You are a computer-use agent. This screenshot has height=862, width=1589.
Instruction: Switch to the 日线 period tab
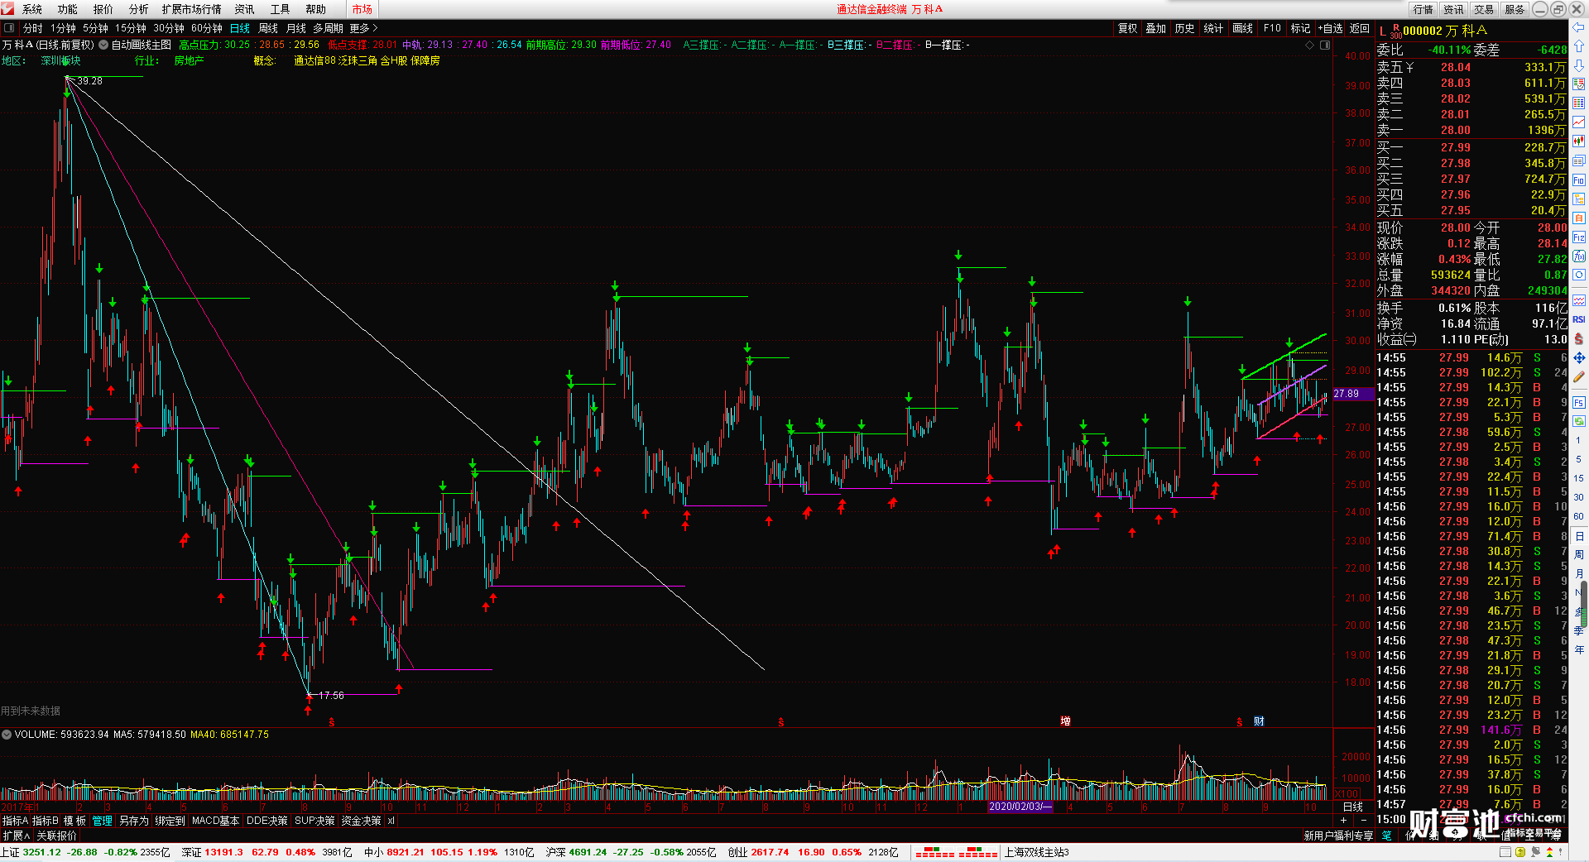coord(240,28)
